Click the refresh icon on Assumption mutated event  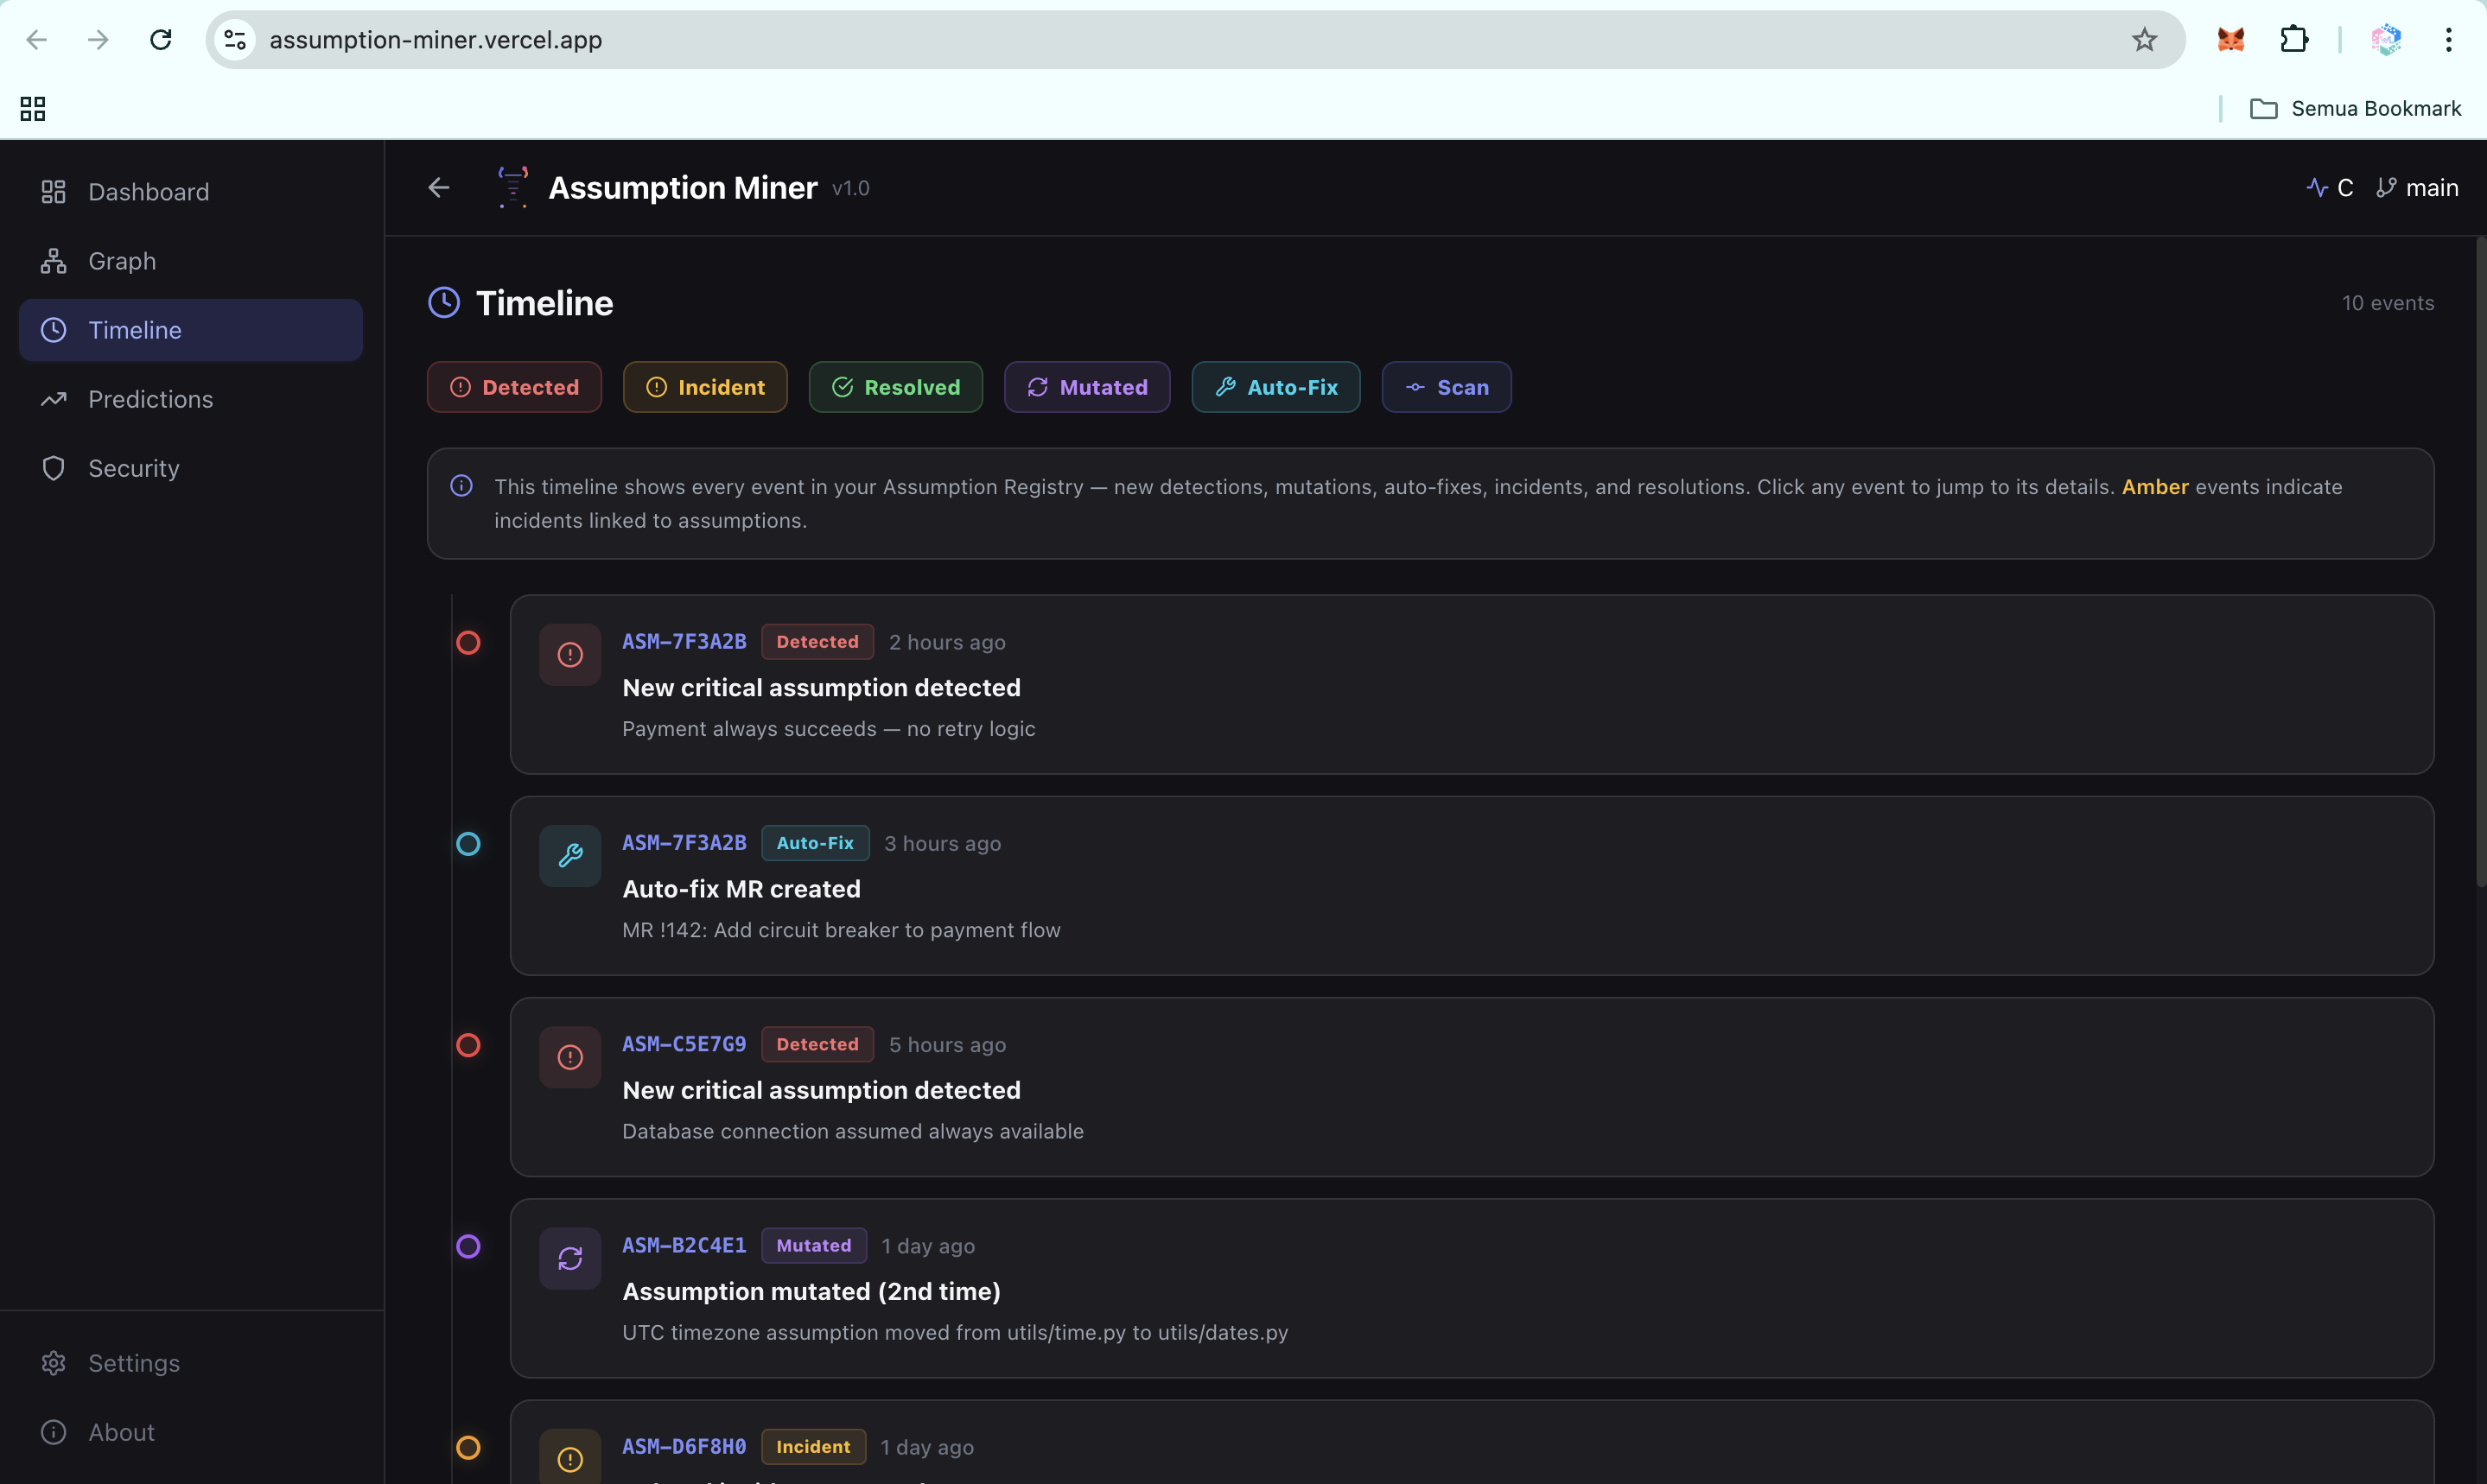(x=570, y=1258)
